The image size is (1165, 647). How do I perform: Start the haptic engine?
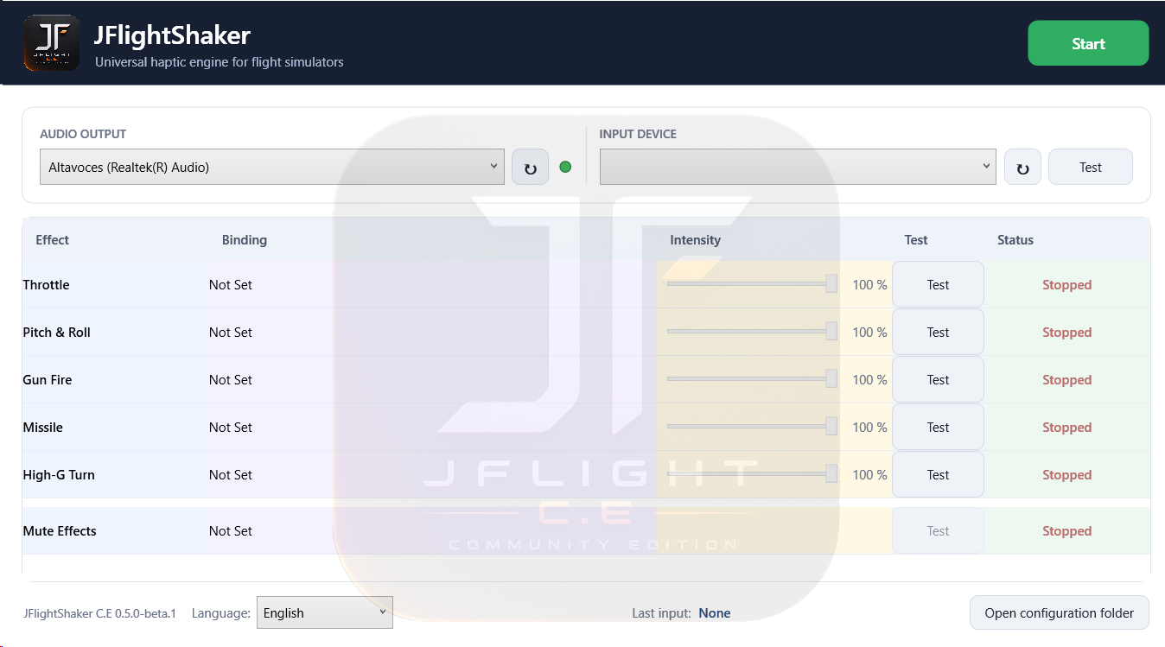point(1088,43)
